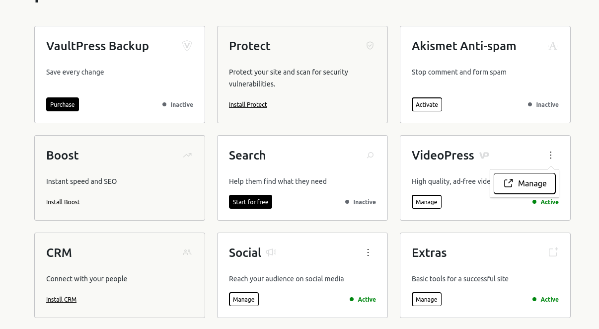Click 'Save every change' description
The height and width of the screenshot is (329, 599).
[75, 72]
